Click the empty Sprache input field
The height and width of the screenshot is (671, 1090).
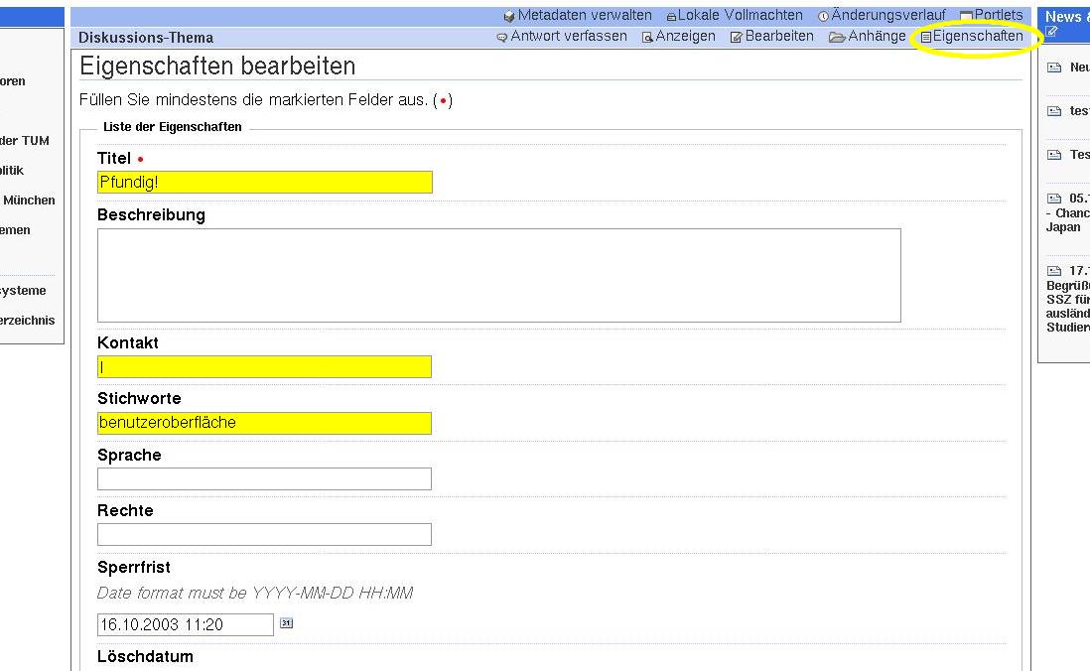264,478
